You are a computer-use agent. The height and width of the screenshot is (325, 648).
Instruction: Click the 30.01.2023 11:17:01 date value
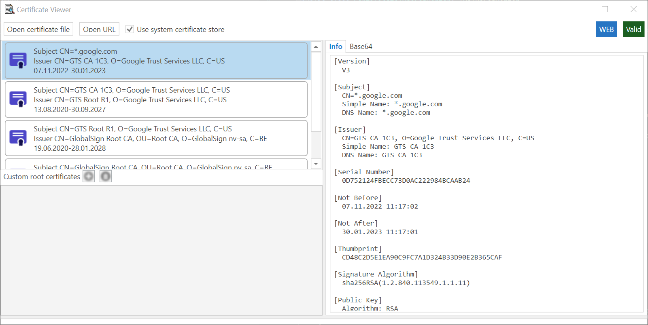[x=380, y=232]
